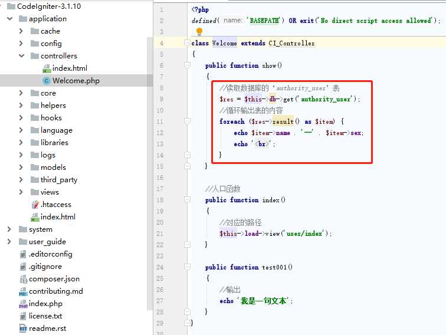This screenshot has height=335, width=446.
Task: Fold the Welcome class at line 4
Action: [187, 43]
